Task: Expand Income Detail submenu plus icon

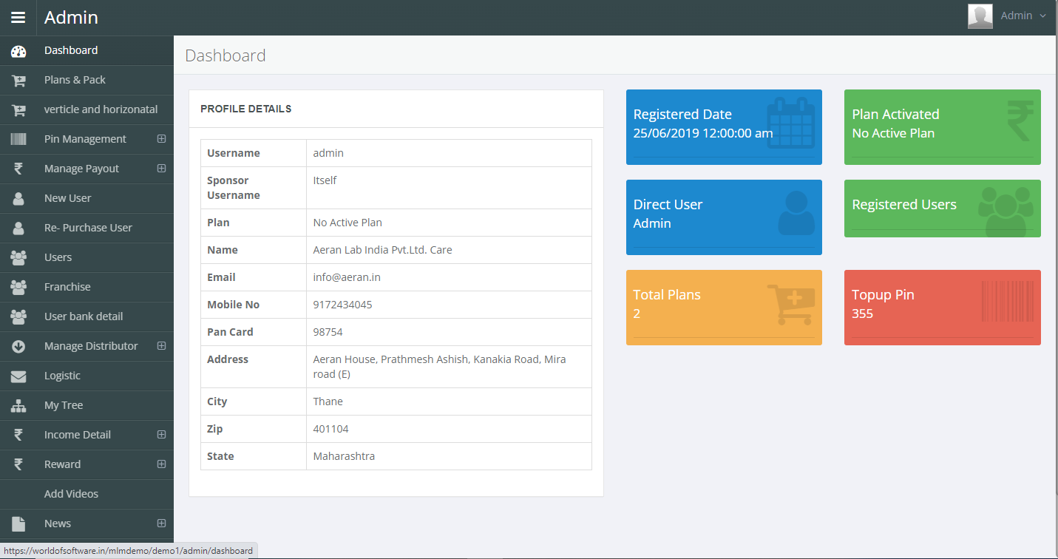Action: pyautogui.click(x=161, y=435)
